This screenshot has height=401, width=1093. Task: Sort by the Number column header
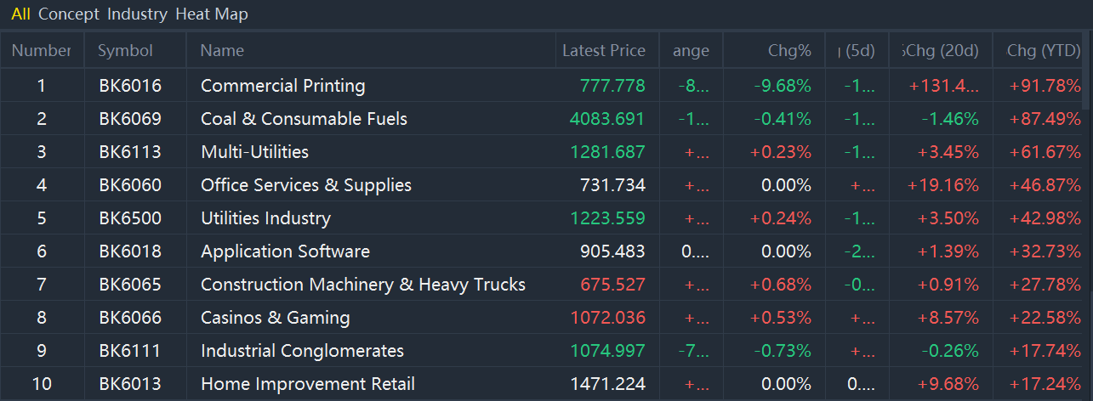click(41, 51)
